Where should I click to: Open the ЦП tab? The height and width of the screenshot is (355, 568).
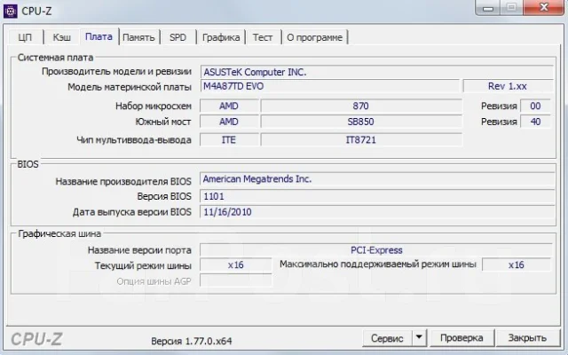[x=26, y=37]
